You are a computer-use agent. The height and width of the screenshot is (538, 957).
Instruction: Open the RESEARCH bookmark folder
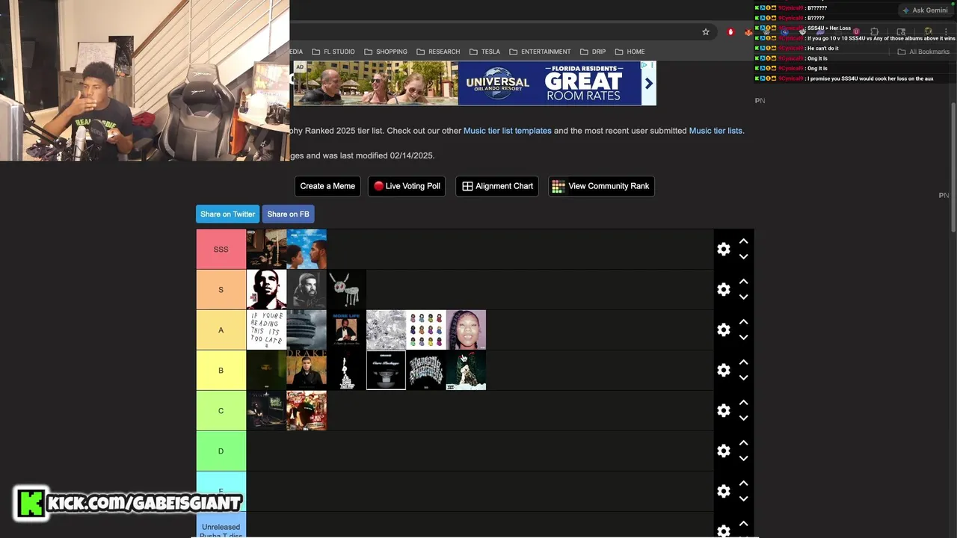[x=438, y=52]
